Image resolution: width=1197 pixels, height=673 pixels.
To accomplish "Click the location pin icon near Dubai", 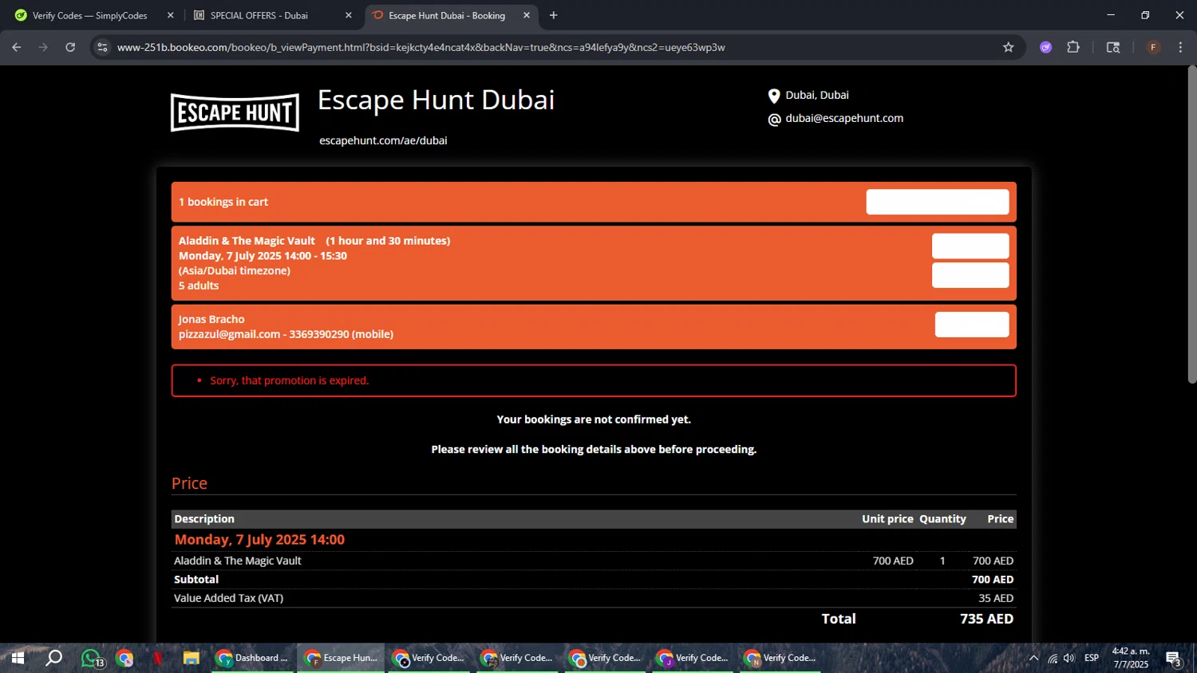I will pos(773,96).
